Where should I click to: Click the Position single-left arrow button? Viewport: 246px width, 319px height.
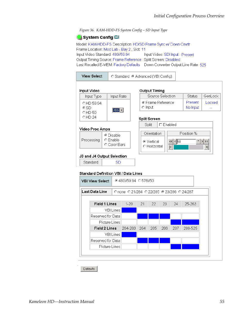pos(175,141)
